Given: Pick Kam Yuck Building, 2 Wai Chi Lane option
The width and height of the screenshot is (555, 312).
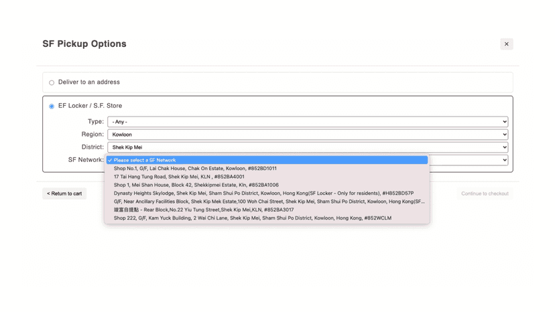Looking at the screenshot, I should pos(267,218).
